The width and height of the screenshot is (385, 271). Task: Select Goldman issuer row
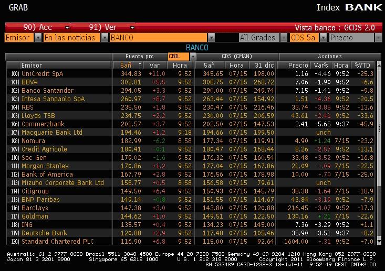pos(191,216)
